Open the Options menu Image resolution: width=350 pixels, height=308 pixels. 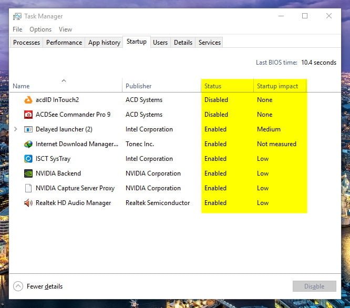(x=40, y=29)
